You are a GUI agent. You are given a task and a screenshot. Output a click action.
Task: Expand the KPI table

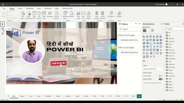[165, 33]
